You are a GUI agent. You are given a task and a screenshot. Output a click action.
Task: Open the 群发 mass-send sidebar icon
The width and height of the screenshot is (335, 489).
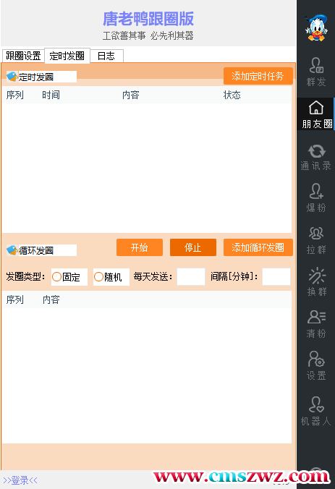click(316, 72)
